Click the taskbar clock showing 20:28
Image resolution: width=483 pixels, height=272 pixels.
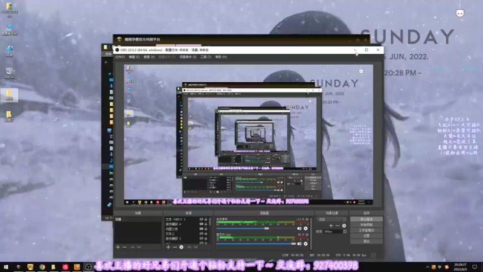tap(460, 267)
